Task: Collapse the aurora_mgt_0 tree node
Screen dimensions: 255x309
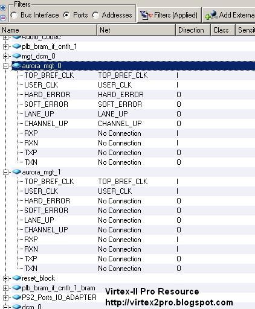Action: [5, 66]
